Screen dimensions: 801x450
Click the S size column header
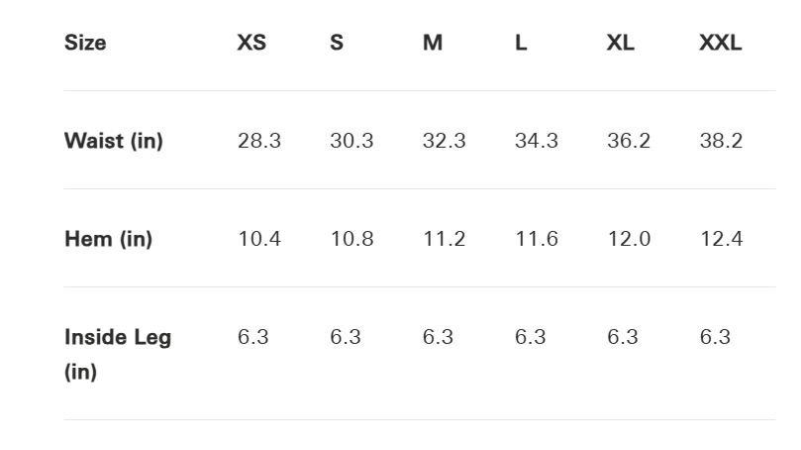click(337, 43)
